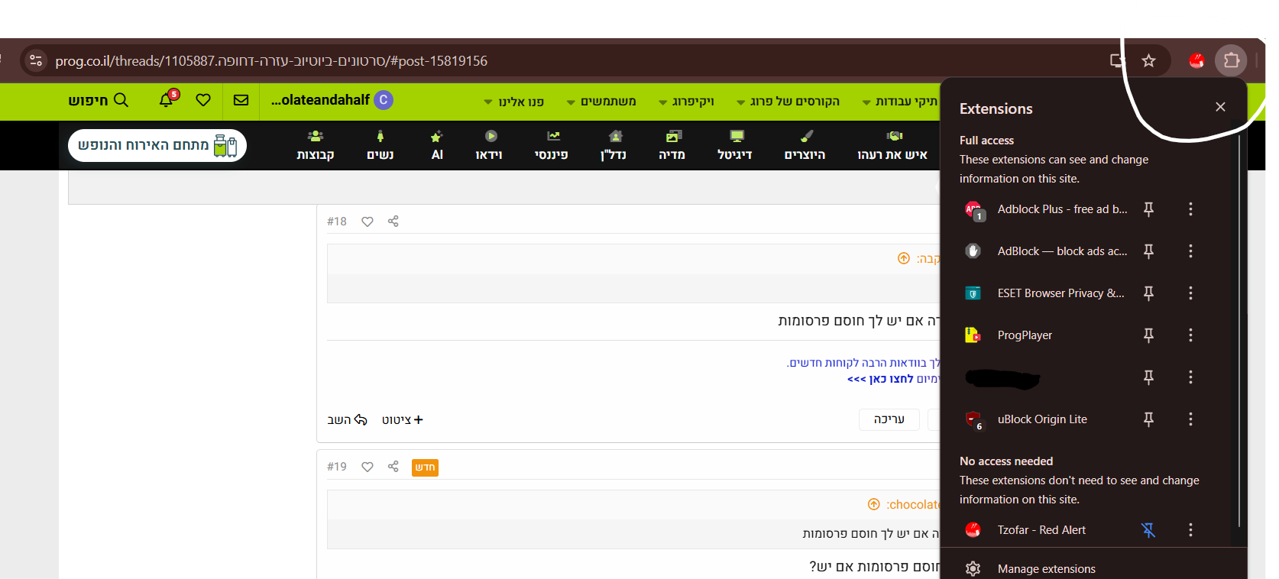
Task: Open the AdBlock hand extension icon
Action: [973, 251]
